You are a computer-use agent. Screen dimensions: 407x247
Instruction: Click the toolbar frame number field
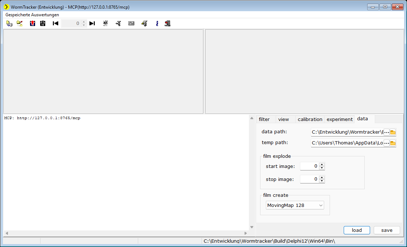71,23
